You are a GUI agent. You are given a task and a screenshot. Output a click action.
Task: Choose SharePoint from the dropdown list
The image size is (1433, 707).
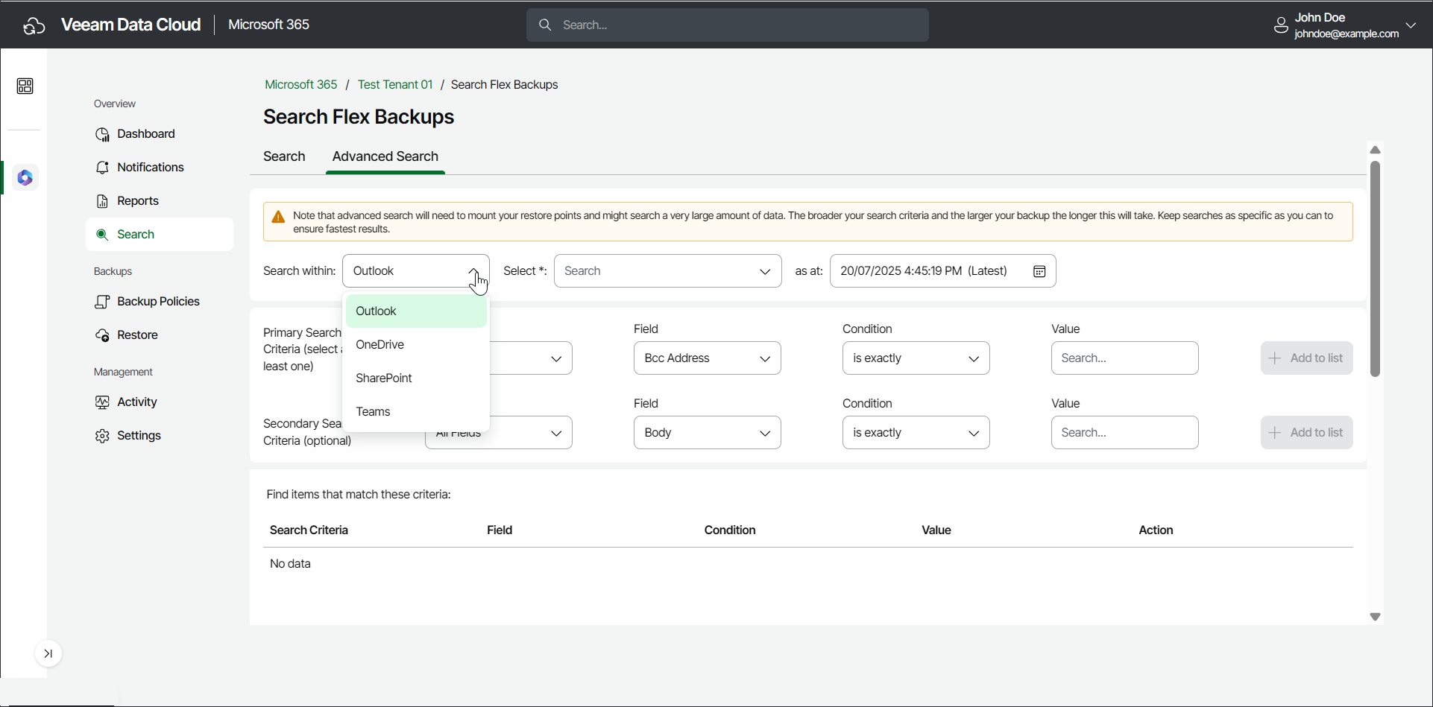pos(416,378)
